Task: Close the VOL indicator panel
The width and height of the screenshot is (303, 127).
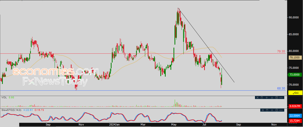Action: 257,98
